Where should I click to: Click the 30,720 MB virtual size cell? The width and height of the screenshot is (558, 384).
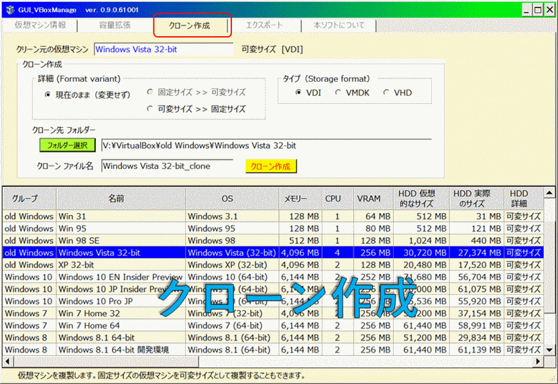[421, 253]
